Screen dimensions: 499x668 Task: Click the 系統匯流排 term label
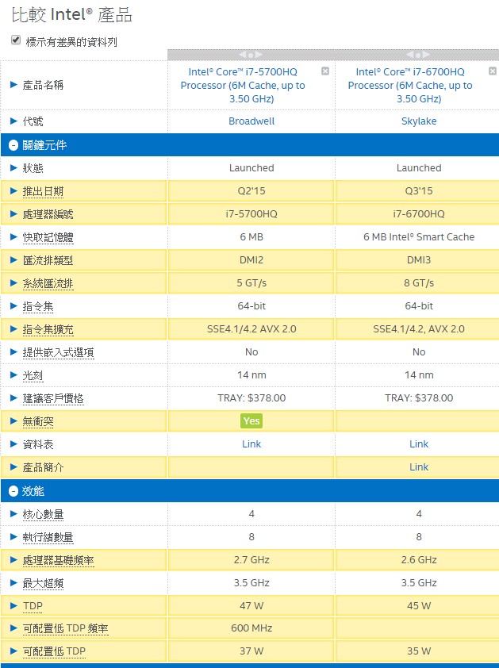click(48, 283)
